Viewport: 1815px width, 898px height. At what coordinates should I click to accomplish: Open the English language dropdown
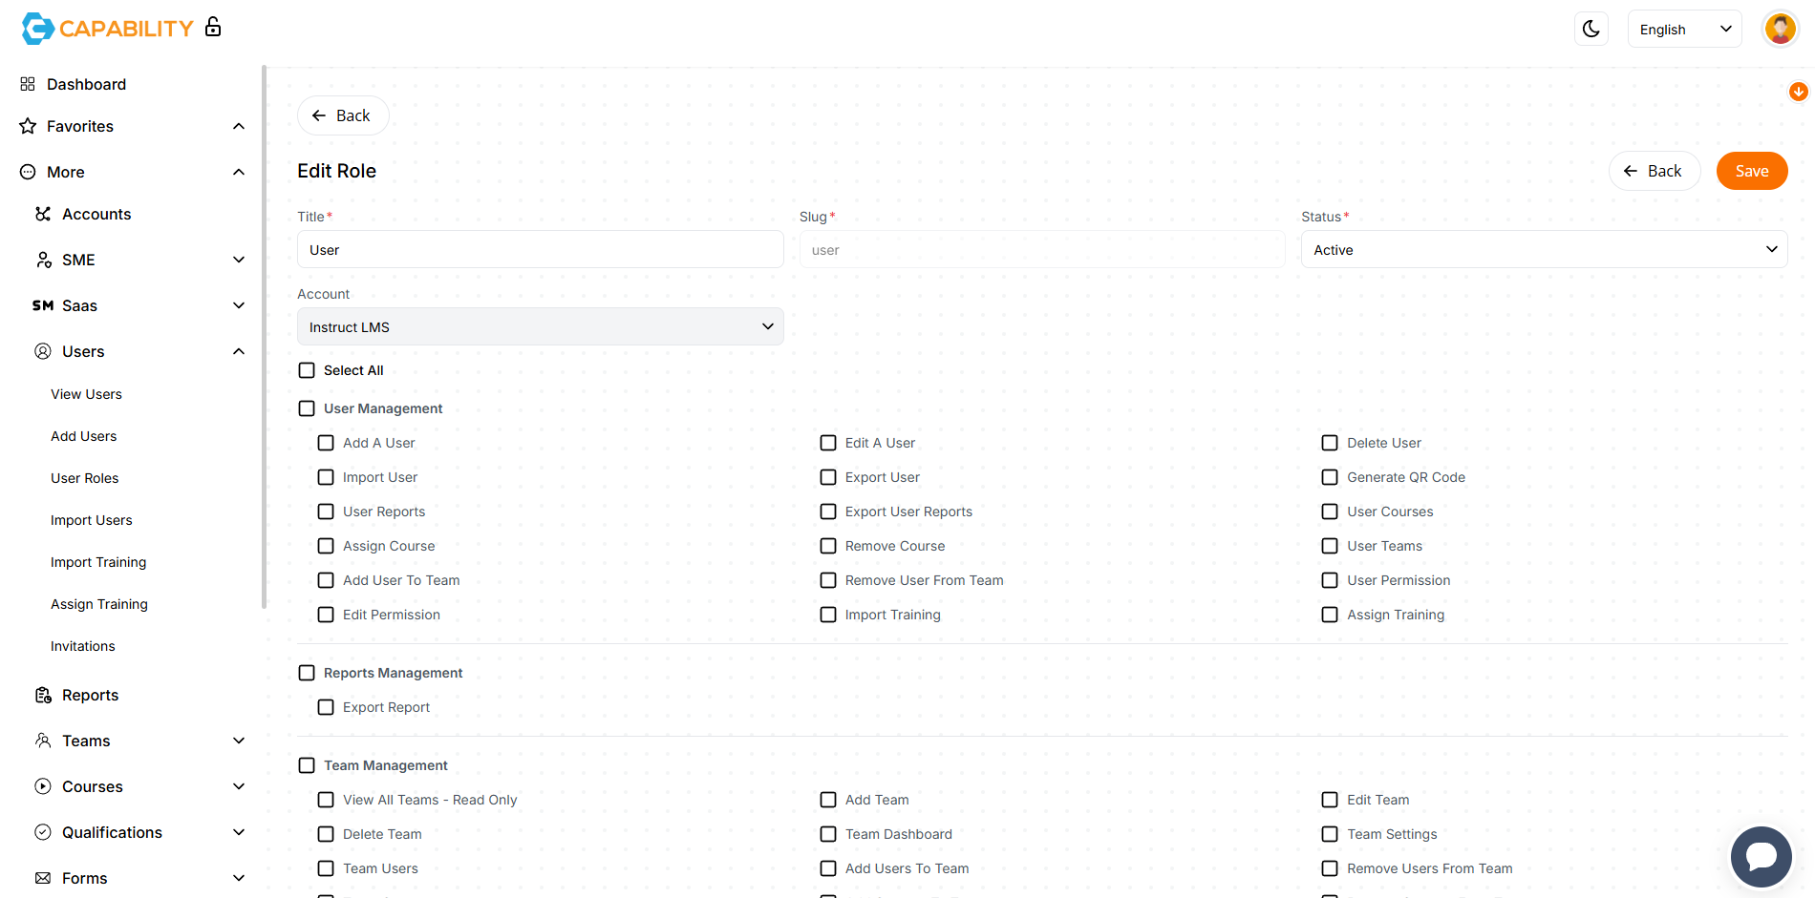click(1685, 29)
